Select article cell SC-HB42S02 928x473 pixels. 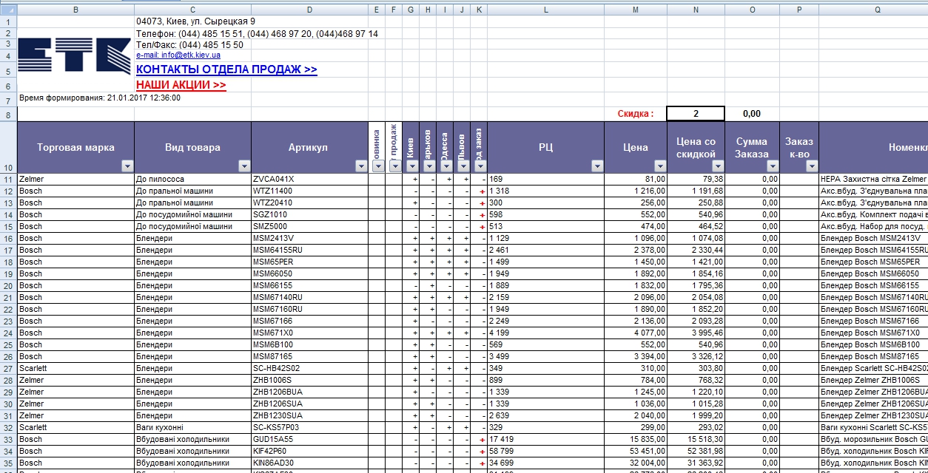(x=309, y=368)
